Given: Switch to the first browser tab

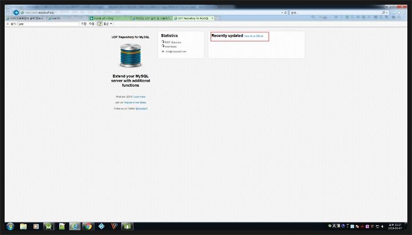Looking at the screenshot, I should click(x=26, y=18).
